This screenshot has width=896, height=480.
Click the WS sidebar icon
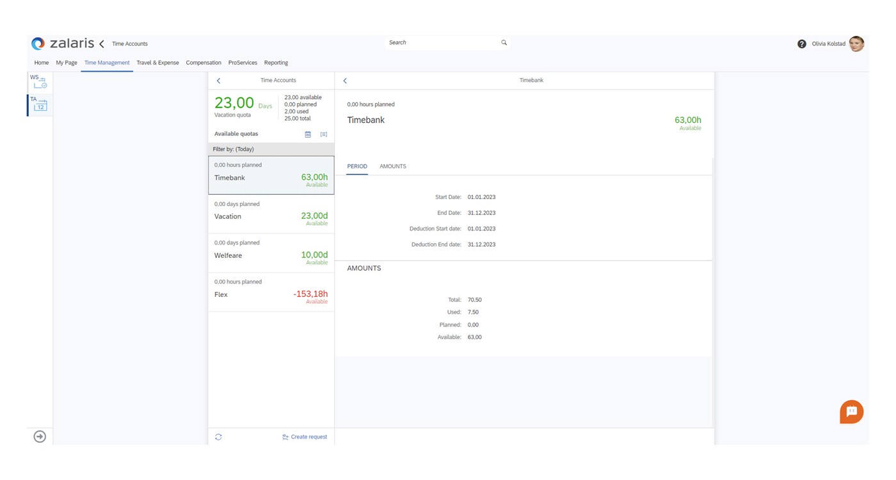click(x=39, y=81)
